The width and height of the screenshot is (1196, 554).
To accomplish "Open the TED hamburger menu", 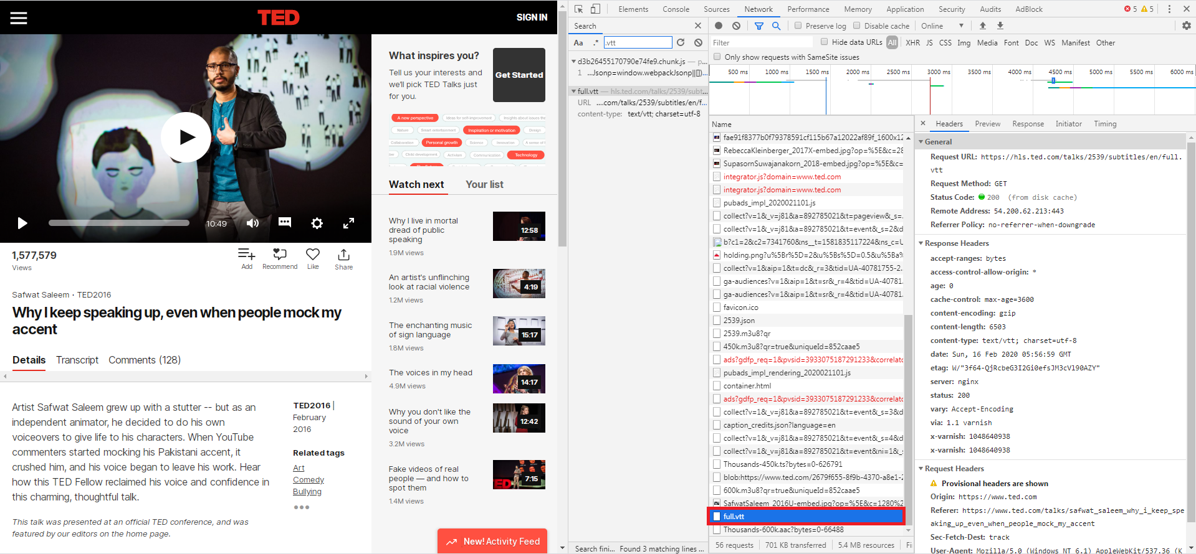I will click(x=19, y=17).
